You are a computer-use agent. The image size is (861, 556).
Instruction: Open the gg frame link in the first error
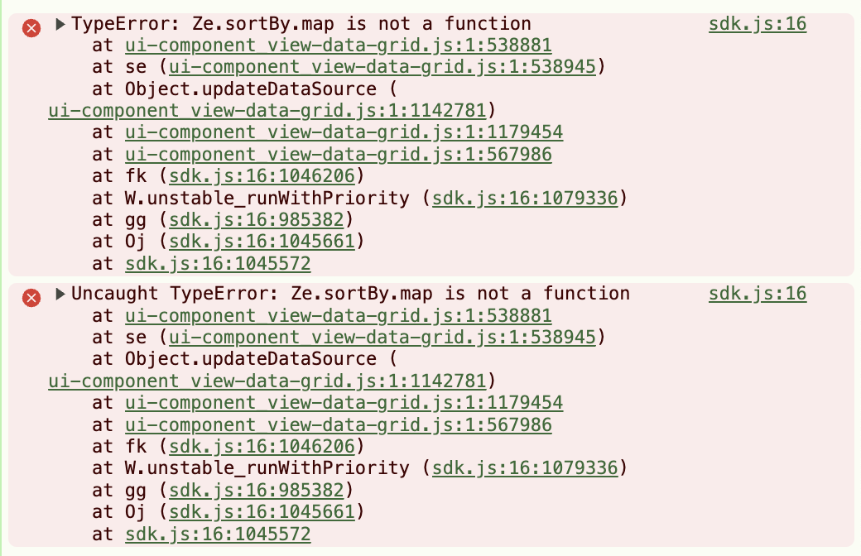pyautogui.click(x=257, y=219)
